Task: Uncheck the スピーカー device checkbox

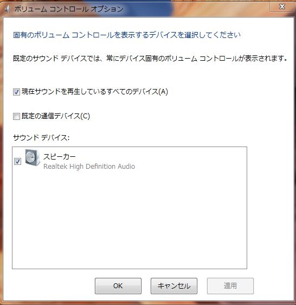Action: [x=17, y=161]
